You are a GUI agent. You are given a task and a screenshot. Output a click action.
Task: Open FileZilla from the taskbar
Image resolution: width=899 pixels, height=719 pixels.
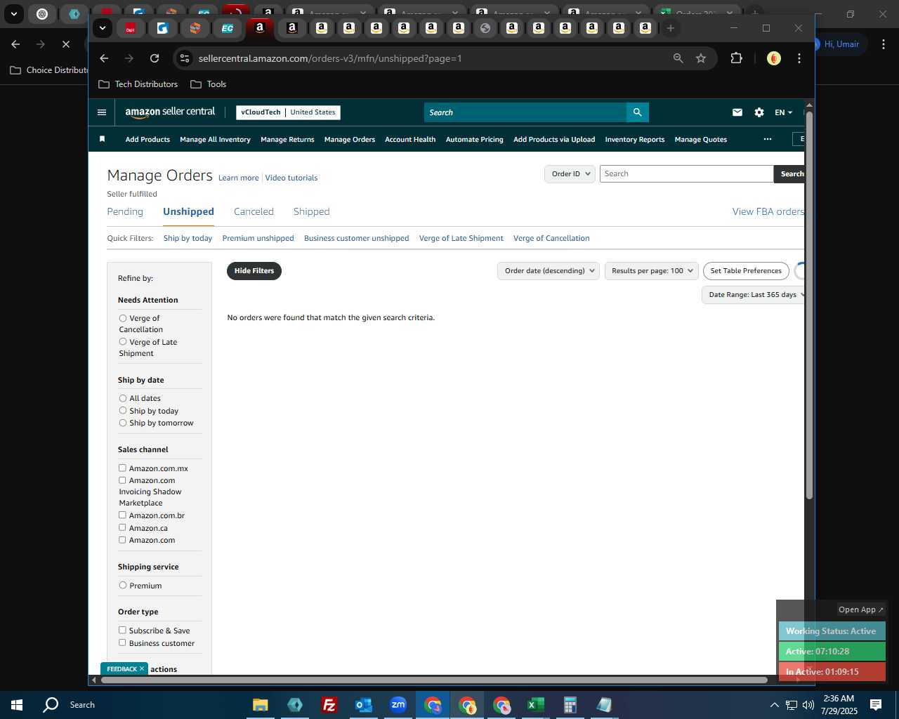[x=329, y=705]
